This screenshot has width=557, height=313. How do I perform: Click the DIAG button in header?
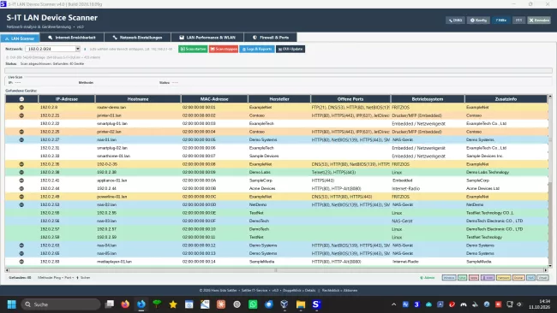point(455,21)
